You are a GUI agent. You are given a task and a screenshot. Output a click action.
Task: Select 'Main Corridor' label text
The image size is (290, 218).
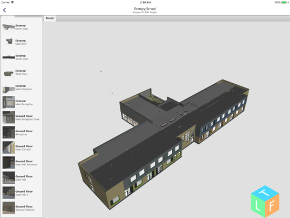coord(23,150)
